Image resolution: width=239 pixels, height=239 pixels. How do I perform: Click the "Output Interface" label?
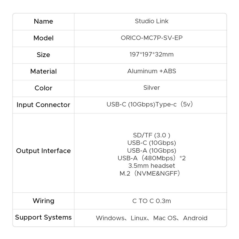click(x=43, y=151)
